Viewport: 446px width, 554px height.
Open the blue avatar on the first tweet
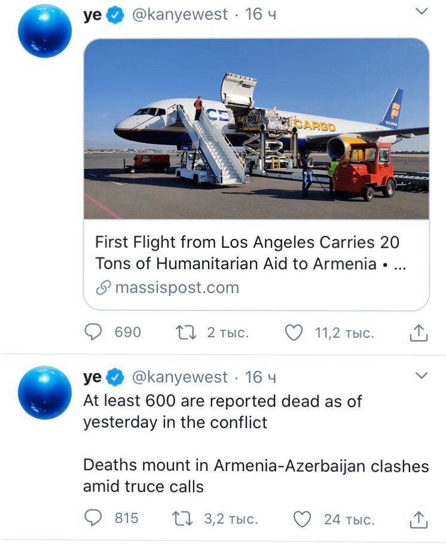(x=44, y=30)
